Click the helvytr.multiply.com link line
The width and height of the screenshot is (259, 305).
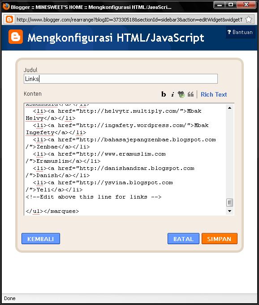tap(117, 111)
